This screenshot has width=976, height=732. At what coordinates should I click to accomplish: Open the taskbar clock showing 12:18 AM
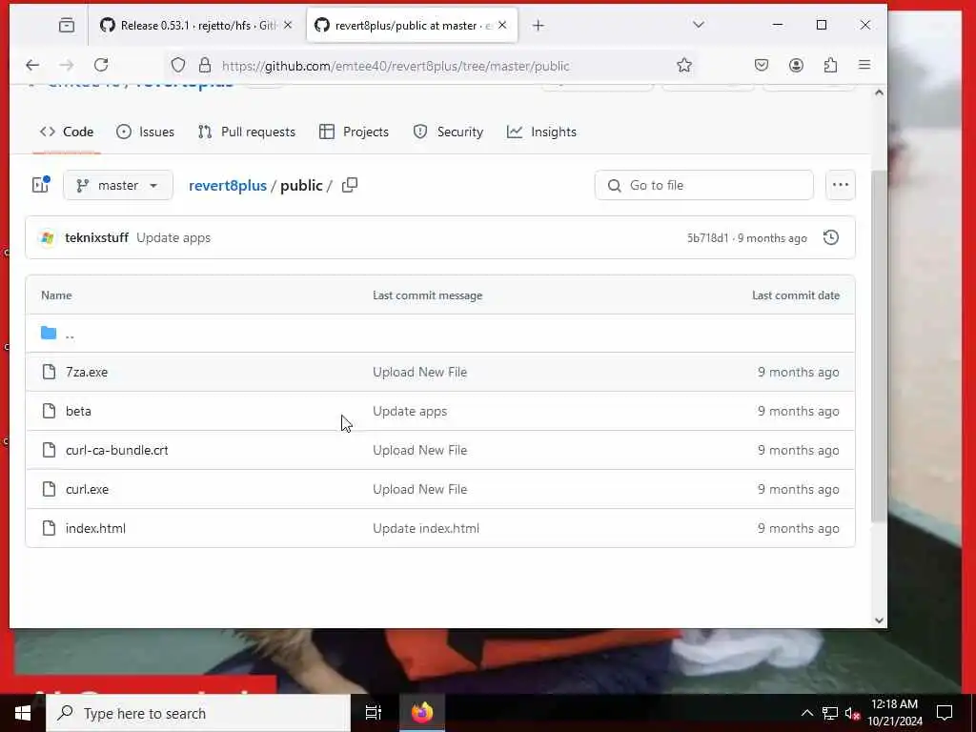[x=894, y=713]
